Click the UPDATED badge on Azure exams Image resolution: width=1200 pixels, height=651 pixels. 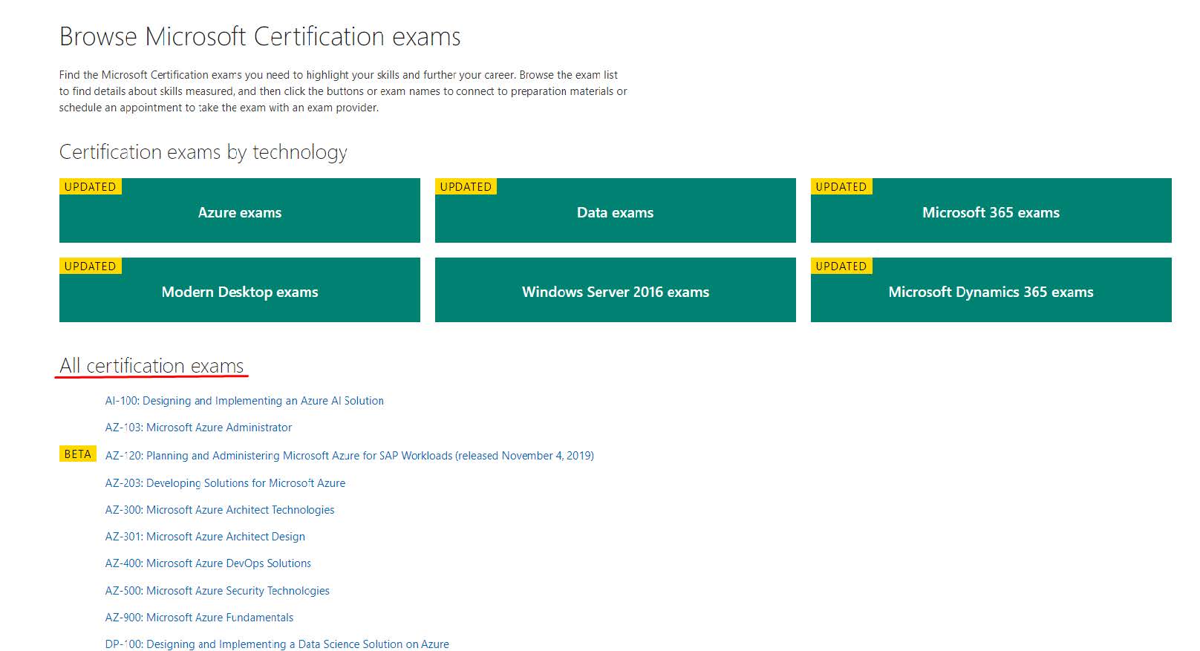click(x=91, y=186)
